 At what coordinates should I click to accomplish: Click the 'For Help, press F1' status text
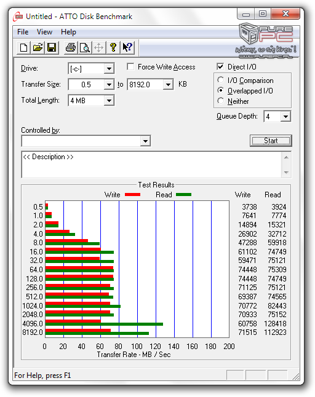[x=42, y=375]
